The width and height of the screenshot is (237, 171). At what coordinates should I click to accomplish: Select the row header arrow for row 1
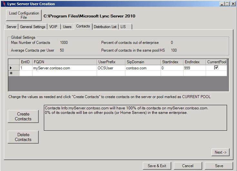[x=14, y=68]
